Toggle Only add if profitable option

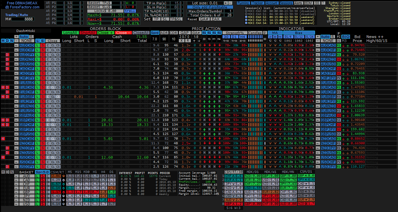209,7
